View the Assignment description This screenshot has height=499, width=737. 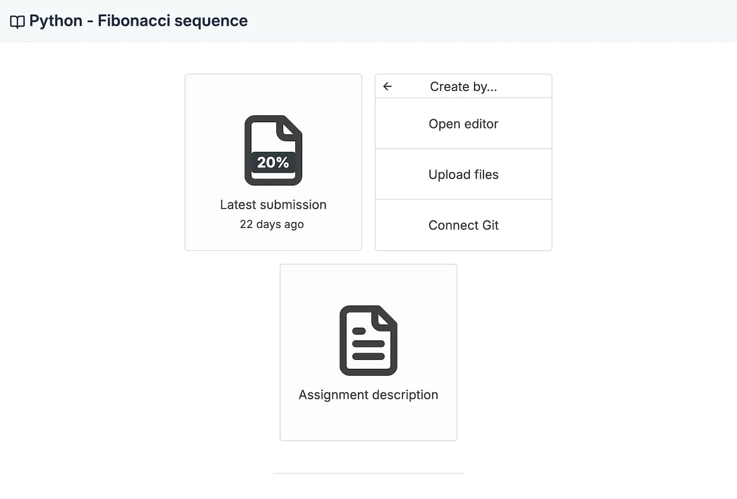[x=368, y=352]
